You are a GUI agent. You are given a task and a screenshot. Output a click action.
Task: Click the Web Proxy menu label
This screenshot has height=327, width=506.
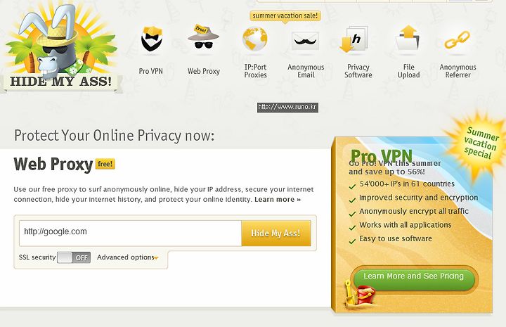click(x=204, y=71)
